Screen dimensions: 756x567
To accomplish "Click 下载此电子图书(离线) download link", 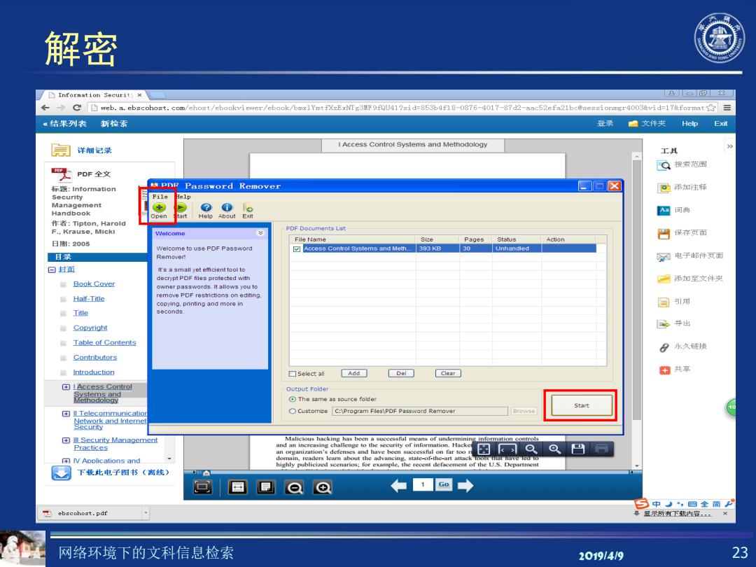I will coord(123,472).
